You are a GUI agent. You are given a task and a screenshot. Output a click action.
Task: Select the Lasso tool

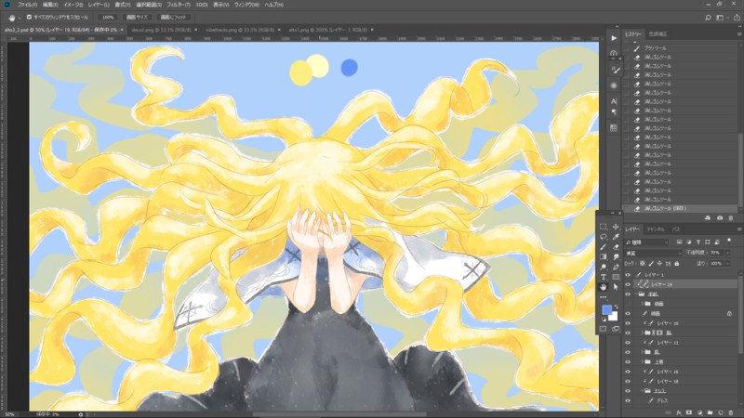pos(603,237)
